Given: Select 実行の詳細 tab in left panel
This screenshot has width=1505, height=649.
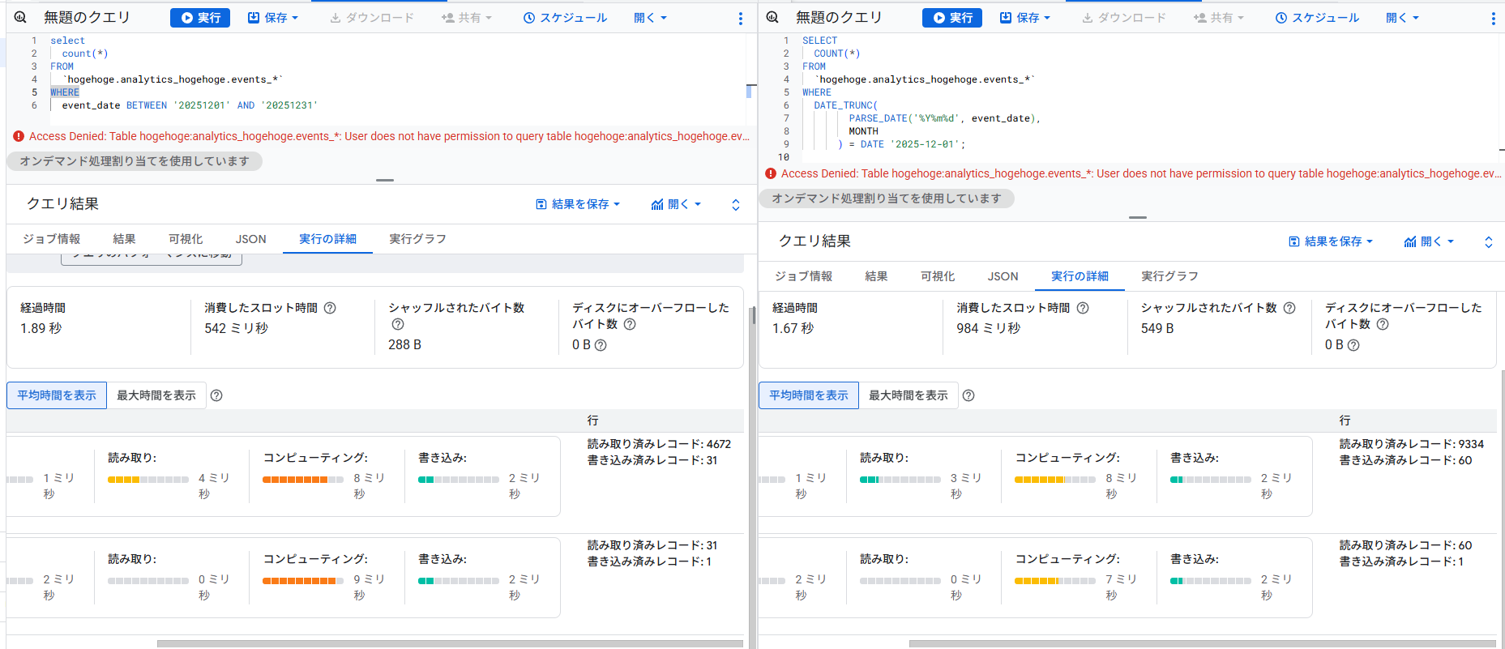Looking at the screenshot, I should click(327, 239).
